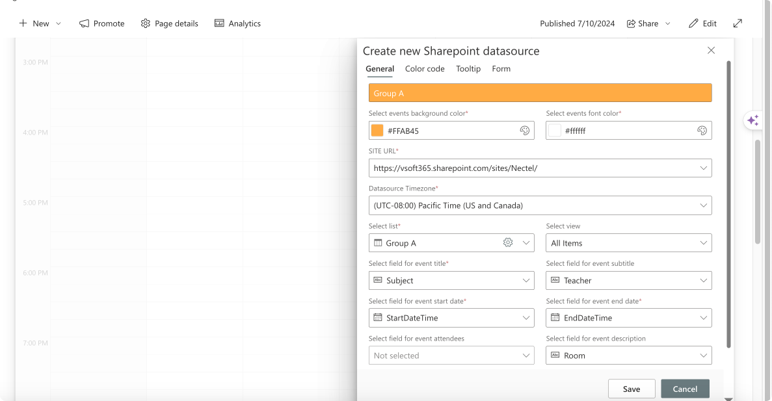
Task: Click the 3:00 PM time label
Action: (x=36, y=62)
